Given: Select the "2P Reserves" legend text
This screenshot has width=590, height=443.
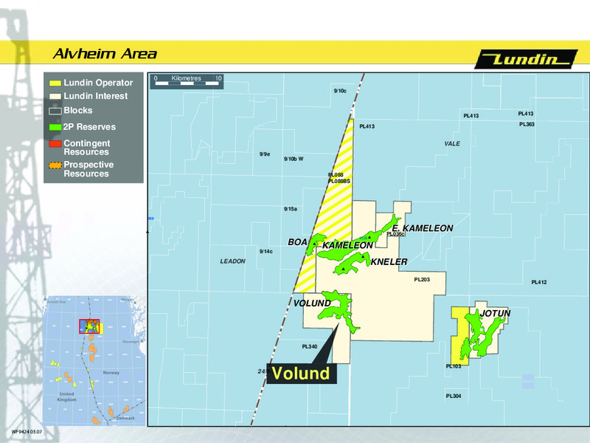Looking at the screenshot, I should tap(89, 127).
